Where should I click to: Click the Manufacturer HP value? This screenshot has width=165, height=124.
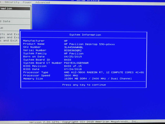coord(66,41)
